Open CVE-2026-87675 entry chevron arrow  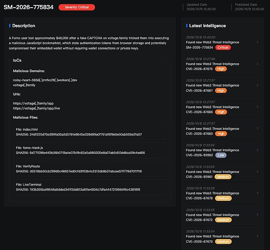(x=257, y=64)
